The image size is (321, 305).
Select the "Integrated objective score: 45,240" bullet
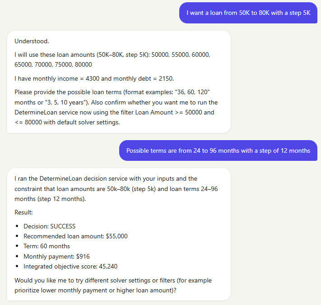(x=70, y=266)
